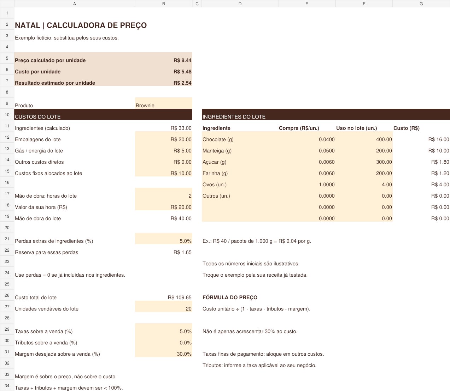Click 'Embalagens do lote' value R$ 20.00

pos(164,137)
